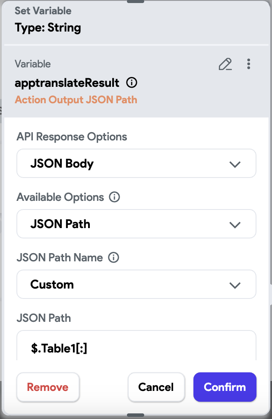Viewport: 272px width, 419px height.
Task: Open the Available Options JSON Path dropdown
Action: click(x=136, y=224)
